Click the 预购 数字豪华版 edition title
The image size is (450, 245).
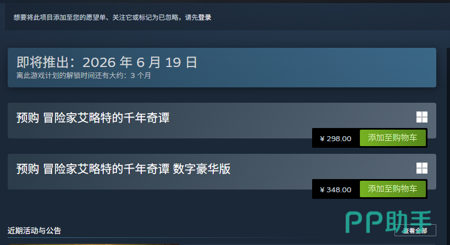[124, 169]
